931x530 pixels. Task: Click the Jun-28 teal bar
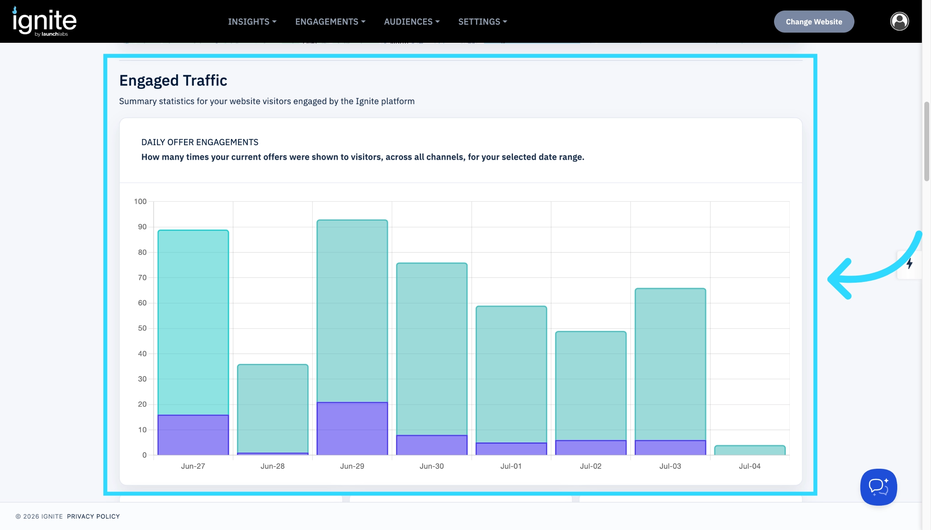point(272,409)
